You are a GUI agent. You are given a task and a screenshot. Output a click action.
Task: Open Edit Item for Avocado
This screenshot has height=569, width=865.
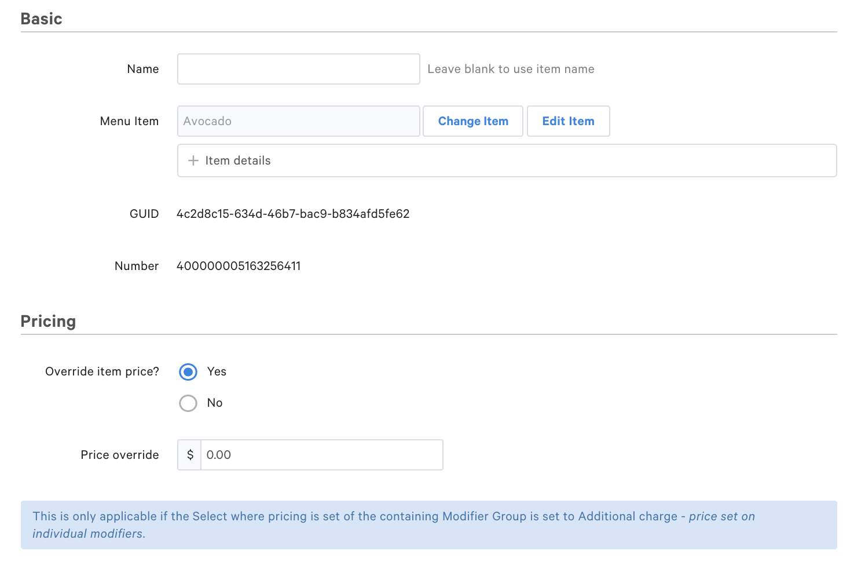(568, 121)
